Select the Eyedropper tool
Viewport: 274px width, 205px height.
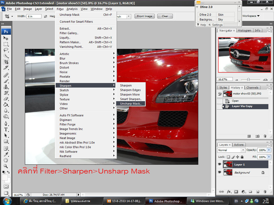click(x=6, y=155)
